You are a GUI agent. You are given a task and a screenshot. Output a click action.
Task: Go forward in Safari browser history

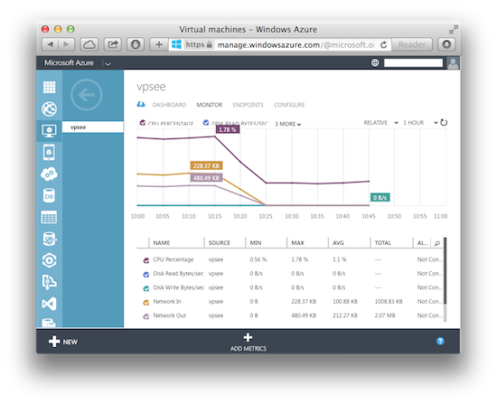point(67,44)
